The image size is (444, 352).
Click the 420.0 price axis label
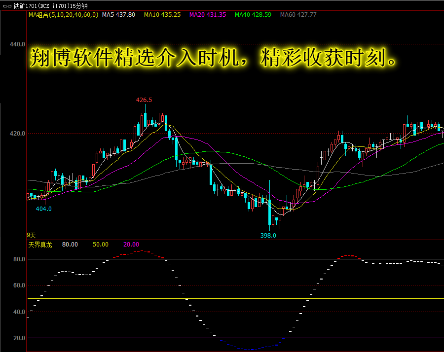point(17,133)
